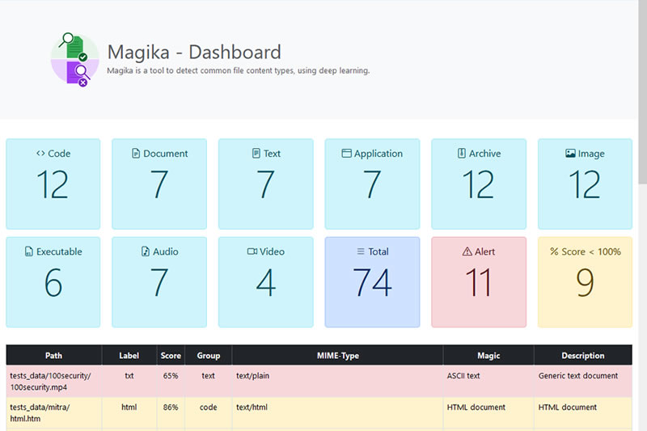647x431 pixels.
Task: Click the Description column header
Action: 583,356
